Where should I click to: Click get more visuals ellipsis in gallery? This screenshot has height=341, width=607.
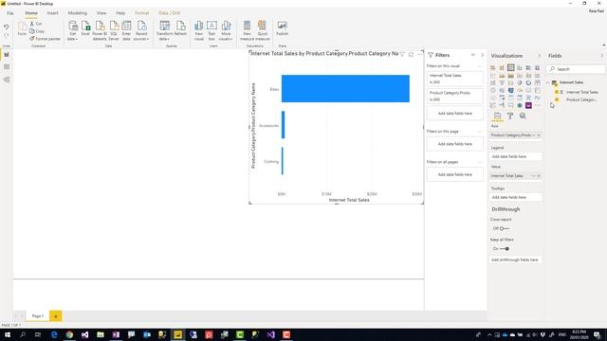[538, 105]
